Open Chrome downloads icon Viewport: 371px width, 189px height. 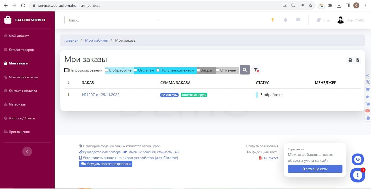pos(339,5)
